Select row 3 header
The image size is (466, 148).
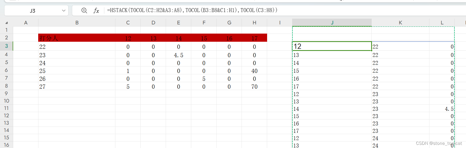[7, 46]
